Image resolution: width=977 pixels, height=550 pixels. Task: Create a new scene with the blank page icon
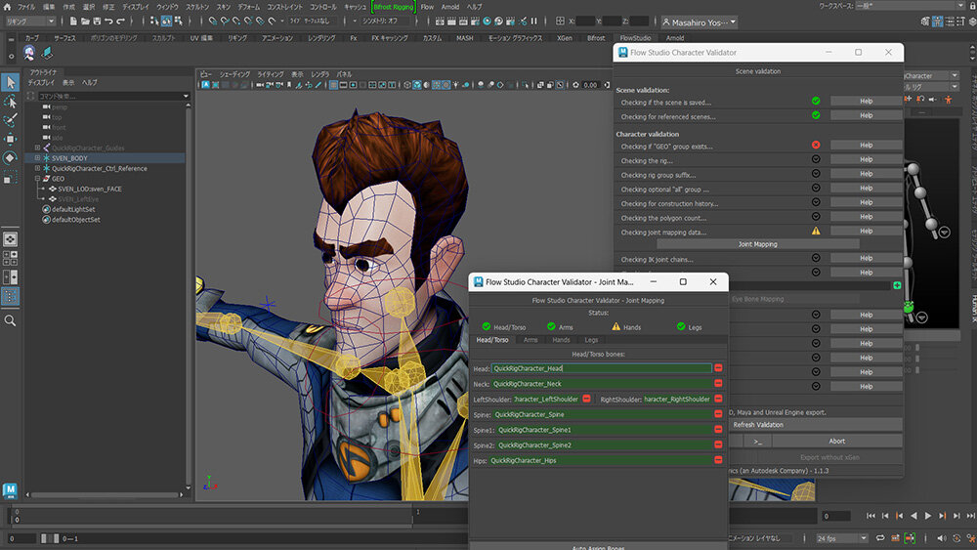[x=73, y=21]
